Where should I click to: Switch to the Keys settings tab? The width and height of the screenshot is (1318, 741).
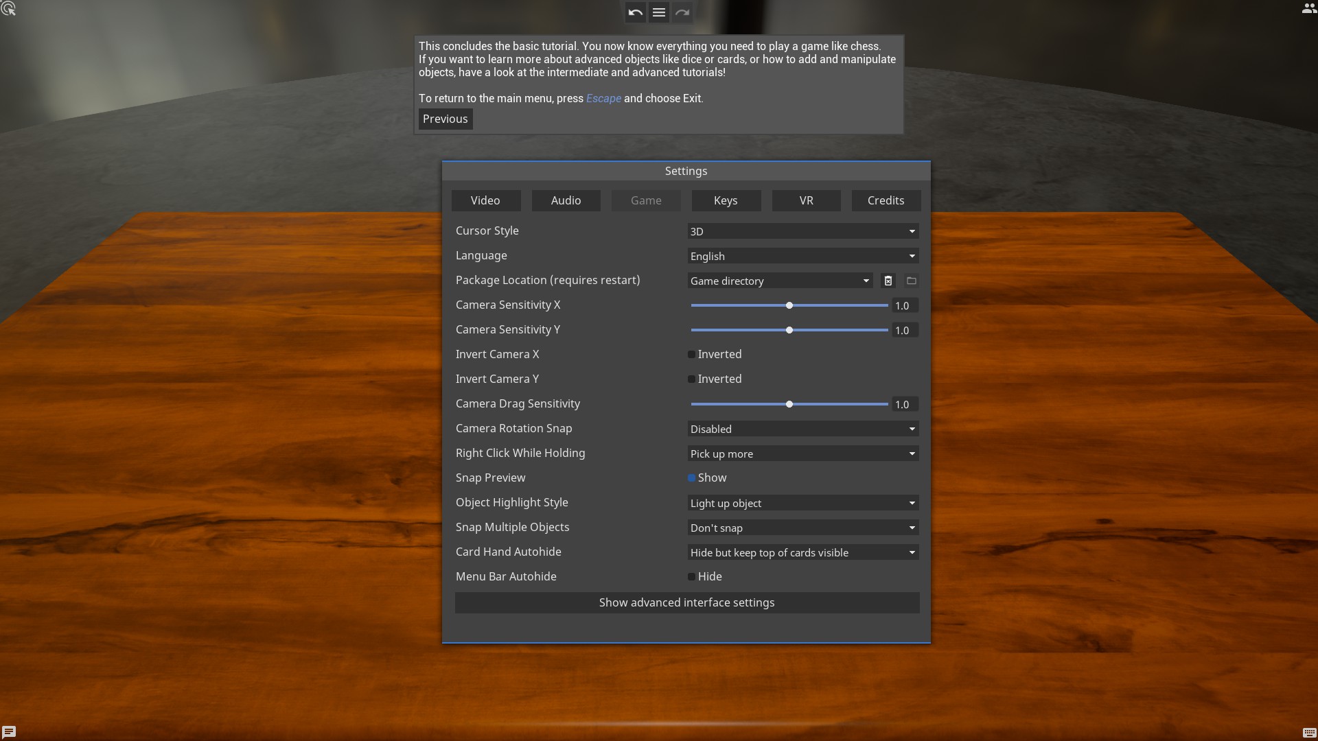(726, 200)
